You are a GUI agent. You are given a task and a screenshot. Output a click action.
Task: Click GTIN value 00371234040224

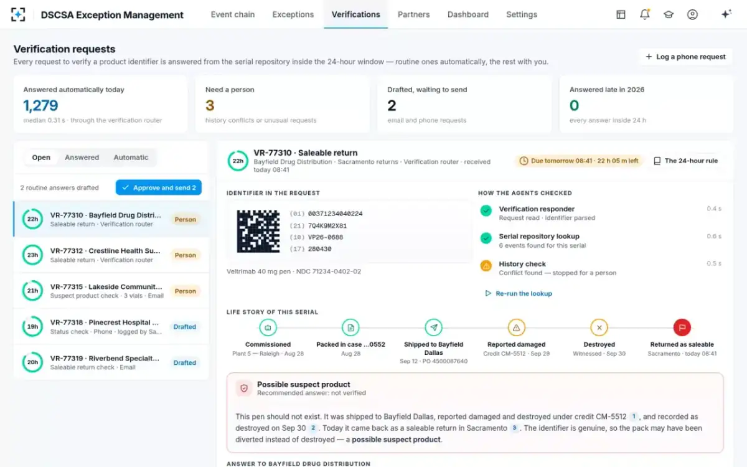[335, 214]
